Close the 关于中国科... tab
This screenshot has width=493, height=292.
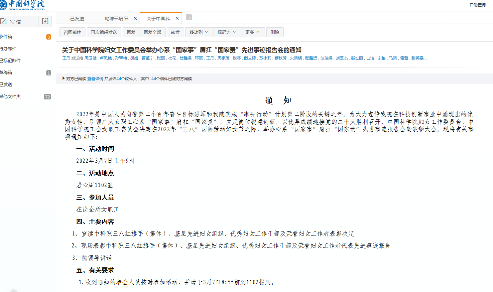coord(177,19)
